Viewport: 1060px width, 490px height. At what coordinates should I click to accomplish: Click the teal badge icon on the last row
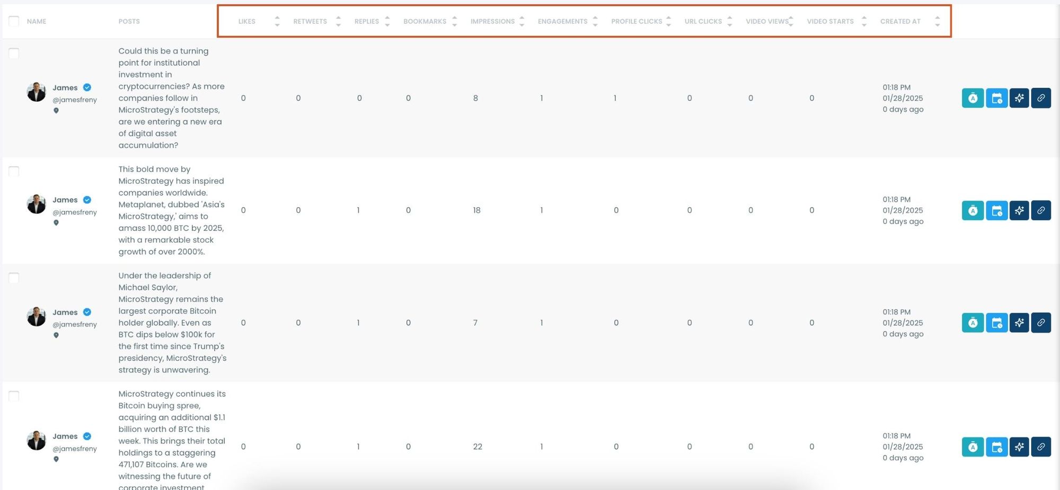973,447
